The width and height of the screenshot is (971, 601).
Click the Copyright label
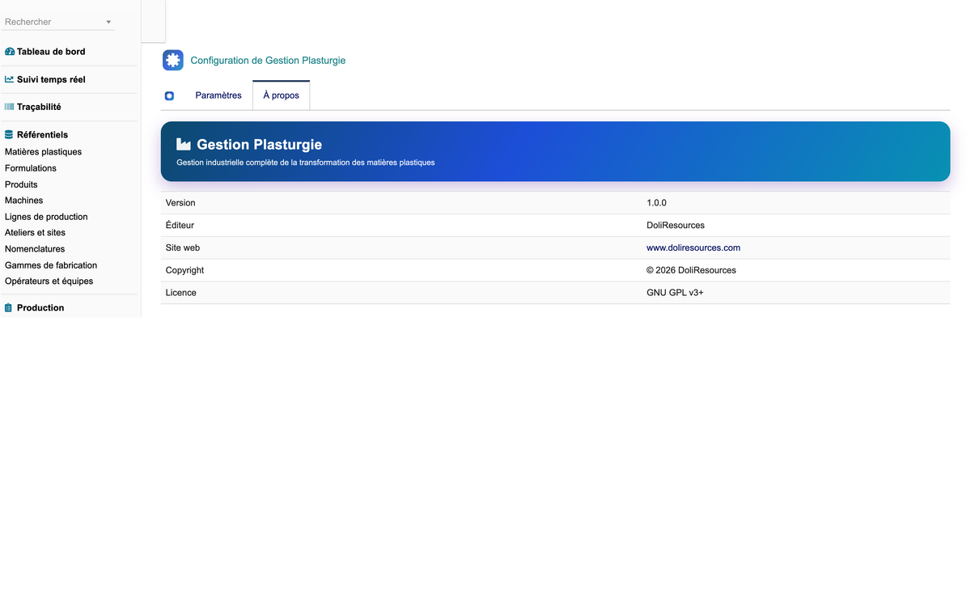pyautogui.click(x=184, y=270)
